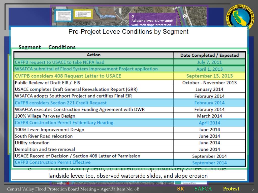The width and height of the screenshot is (258, 193).
Task: Click the 'Date Completed / Expected' column header
Action: click(209, 55)
